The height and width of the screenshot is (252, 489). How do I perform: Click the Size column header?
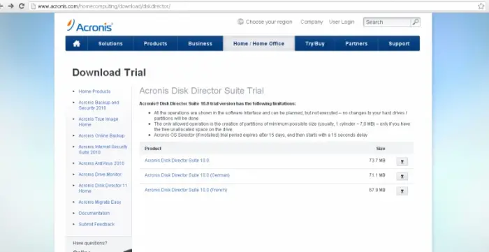pyautogui.click(x=381, y=149)
